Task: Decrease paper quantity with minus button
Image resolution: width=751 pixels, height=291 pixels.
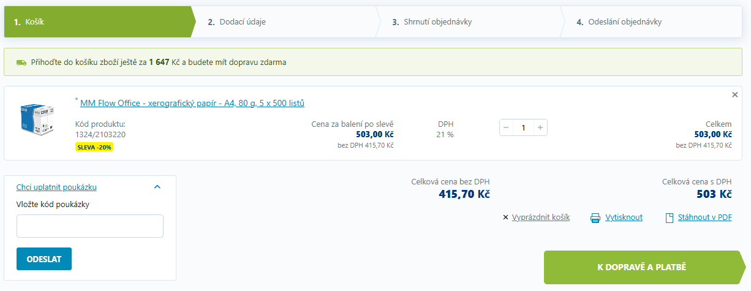Action: tap(506, 127)
